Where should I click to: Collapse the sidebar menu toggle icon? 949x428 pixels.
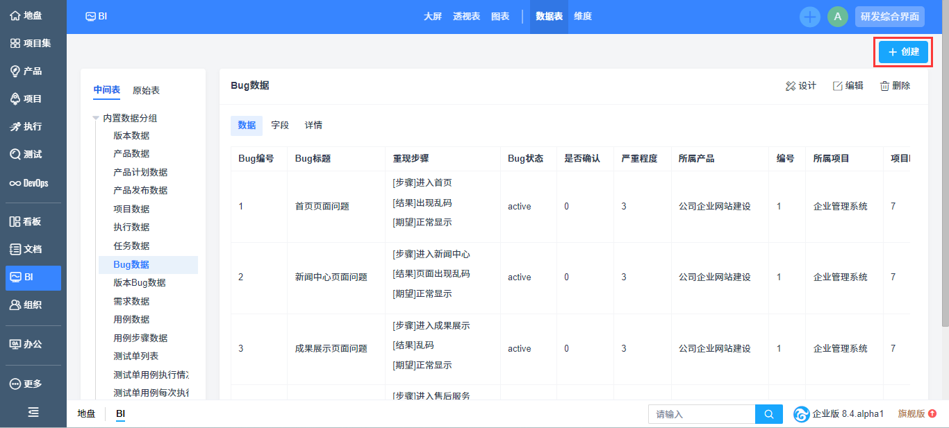(x=33, y=412)
